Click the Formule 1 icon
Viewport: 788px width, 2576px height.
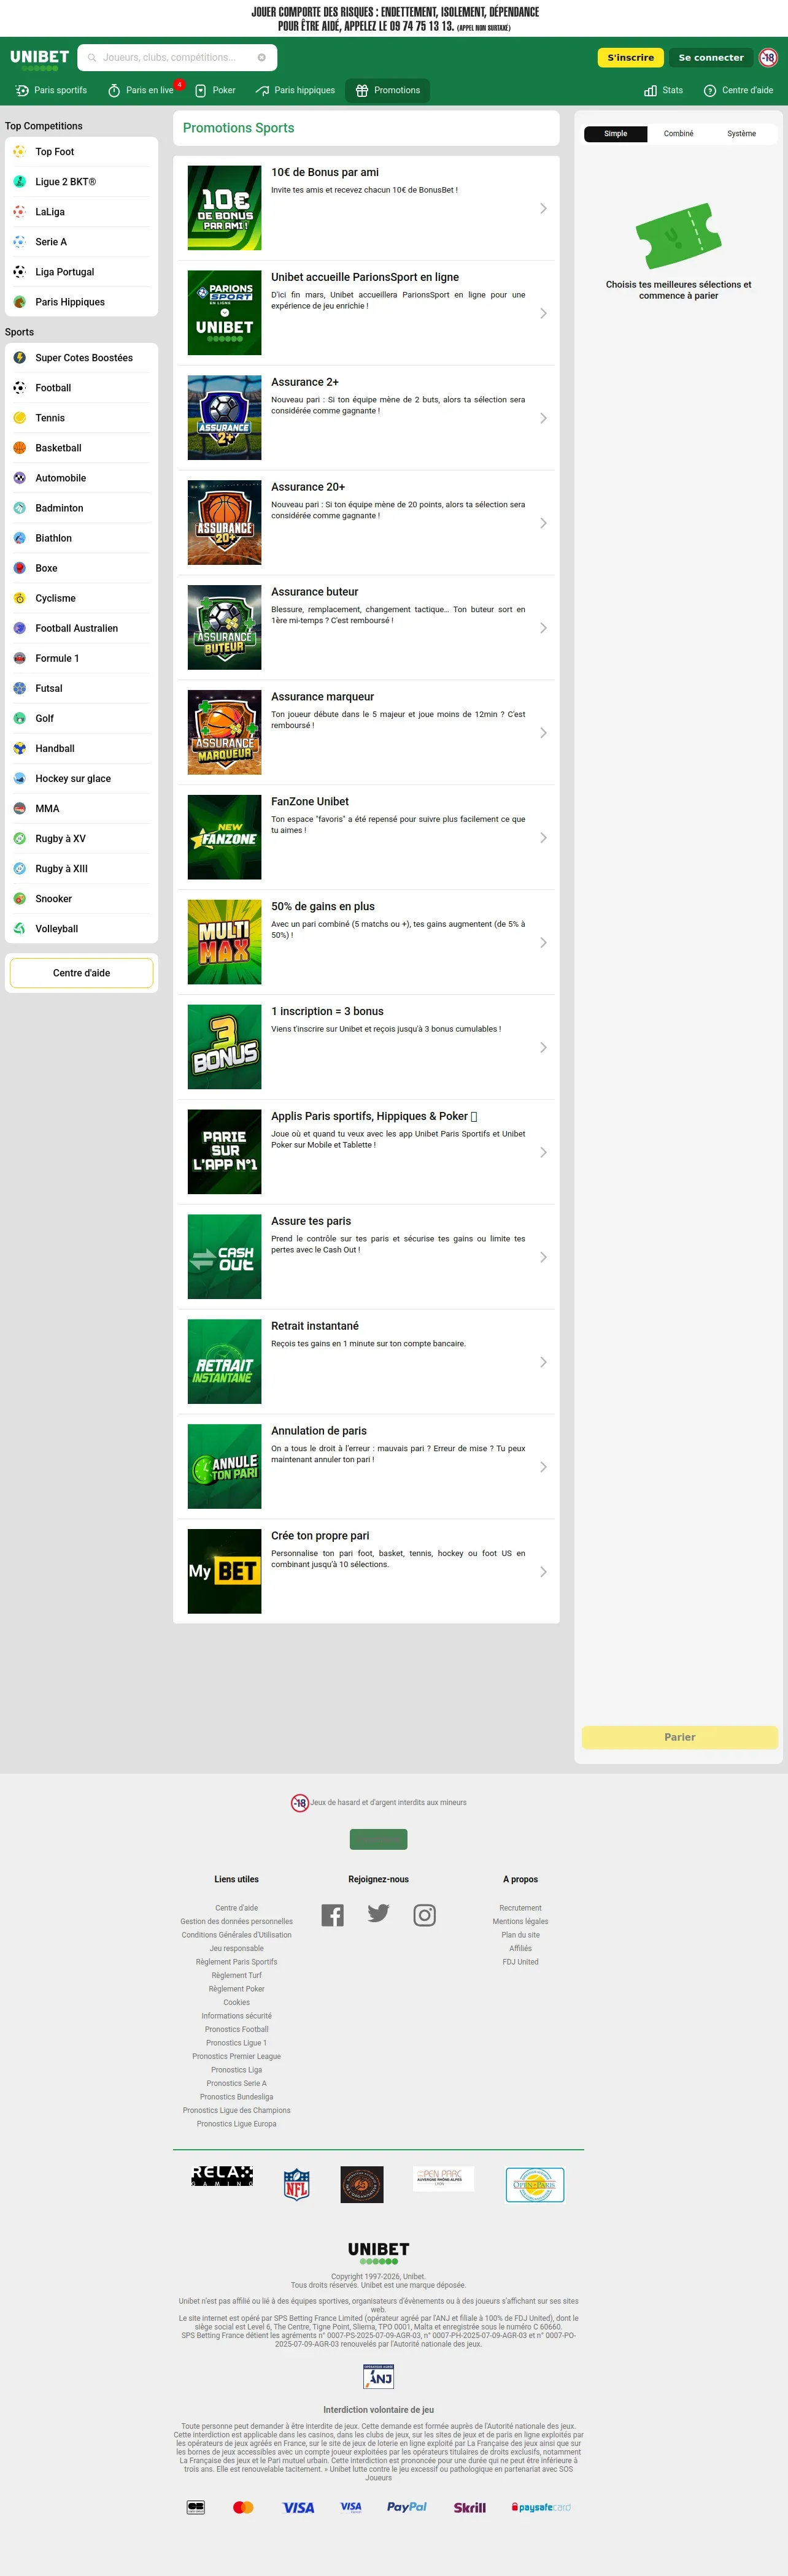tap(19, 658)
